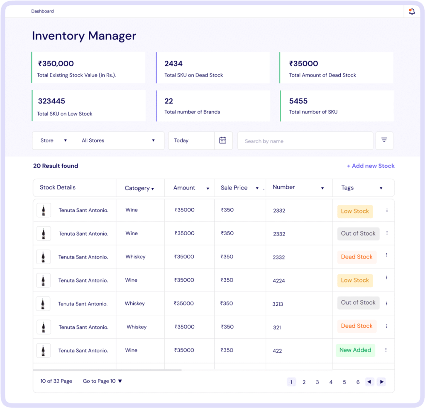Go to page 2 in pagination

coord(304,382)
